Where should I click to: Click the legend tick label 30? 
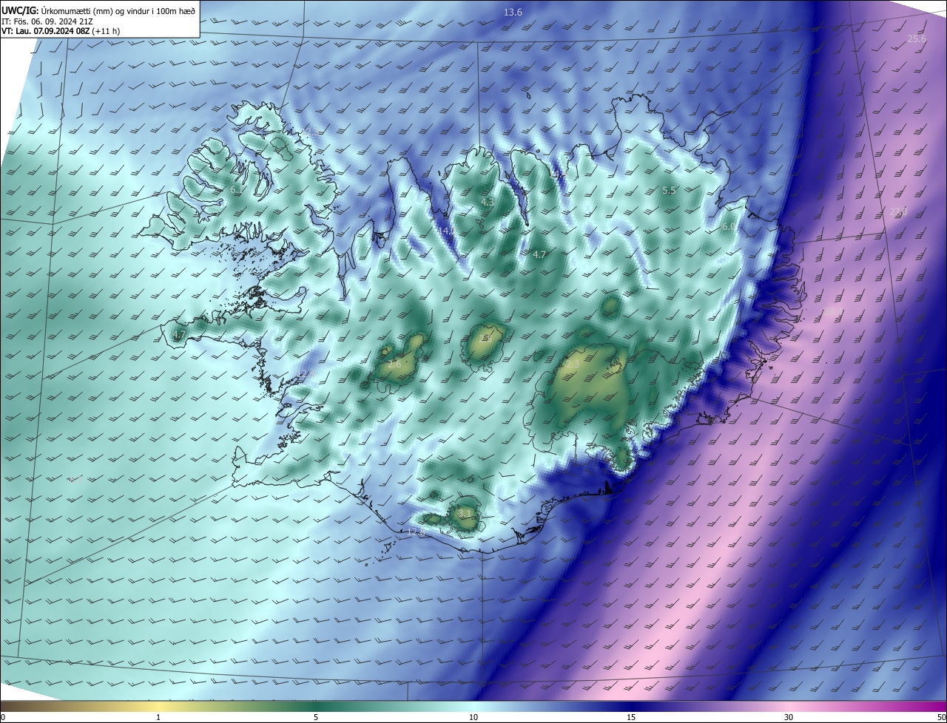789,717
